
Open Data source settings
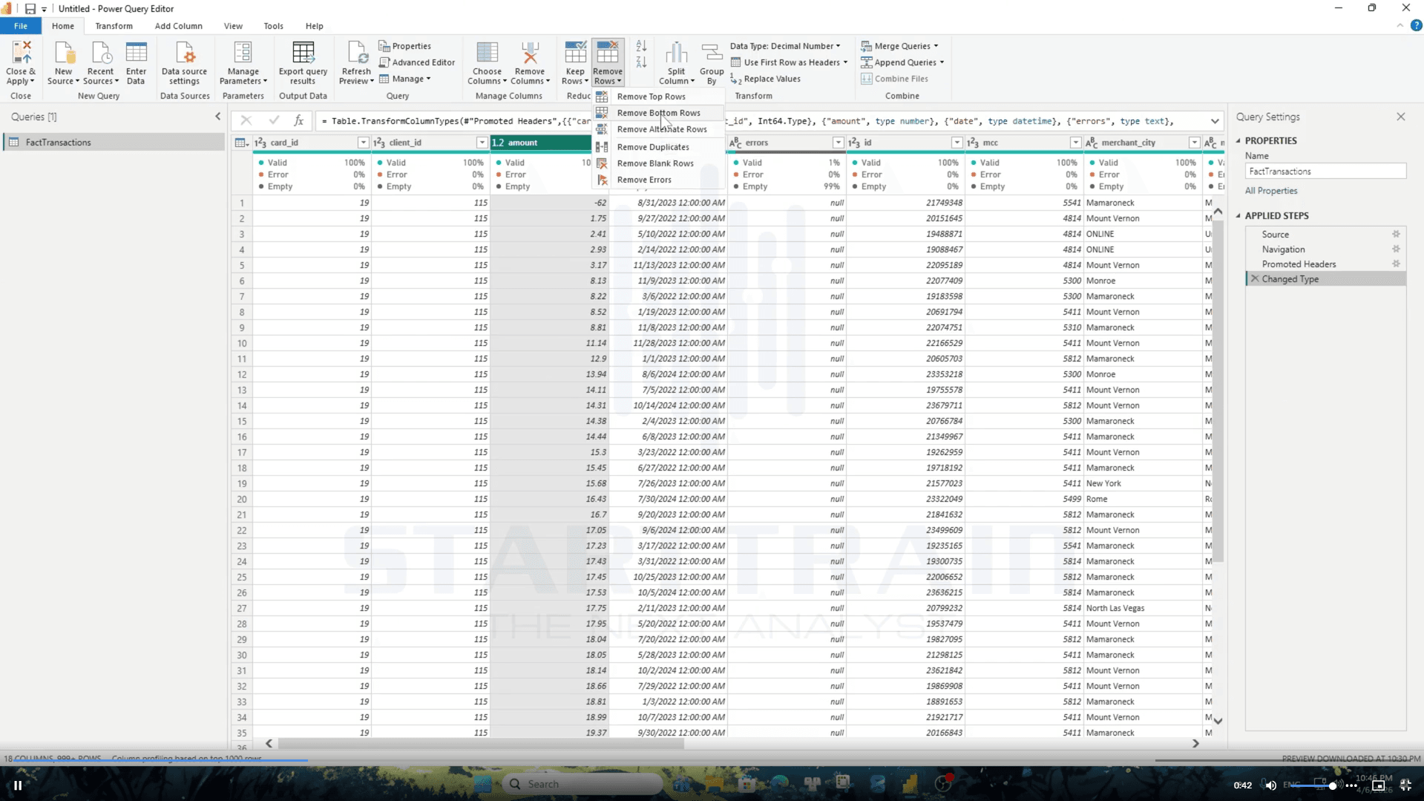click(x=184, y=63)
